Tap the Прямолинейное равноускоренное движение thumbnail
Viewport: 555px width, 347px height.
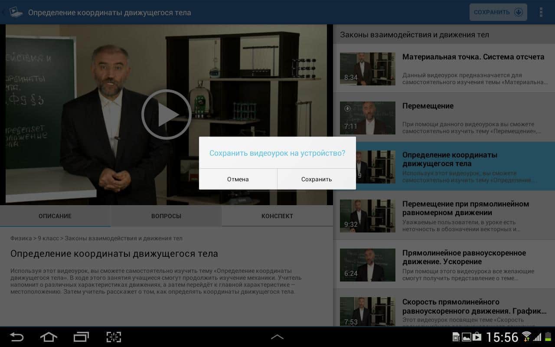(x=367, y=265)
